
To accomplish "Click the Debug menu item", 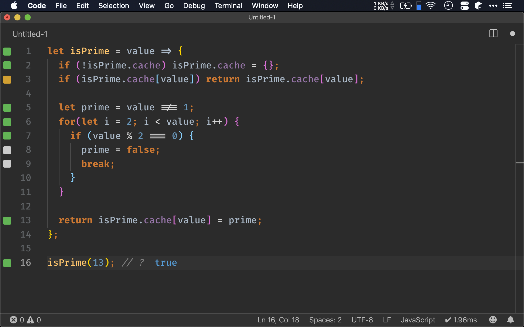I will coord(193,5).
